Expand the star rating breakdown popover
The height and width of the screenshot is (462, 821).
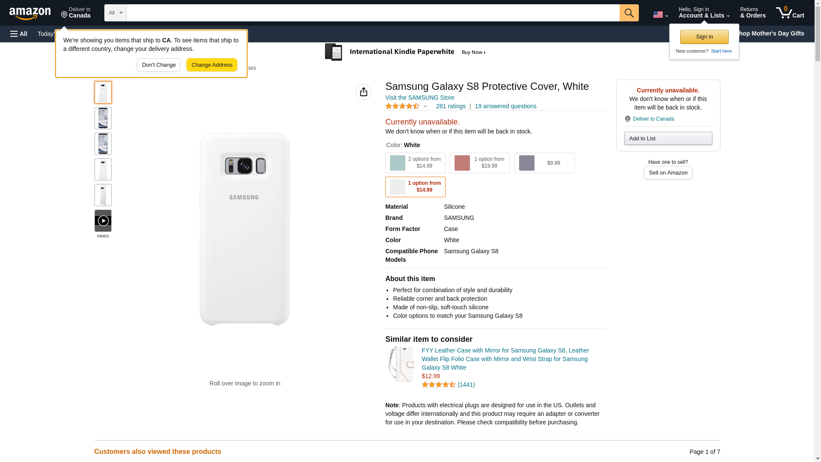[x=425, y=106]
